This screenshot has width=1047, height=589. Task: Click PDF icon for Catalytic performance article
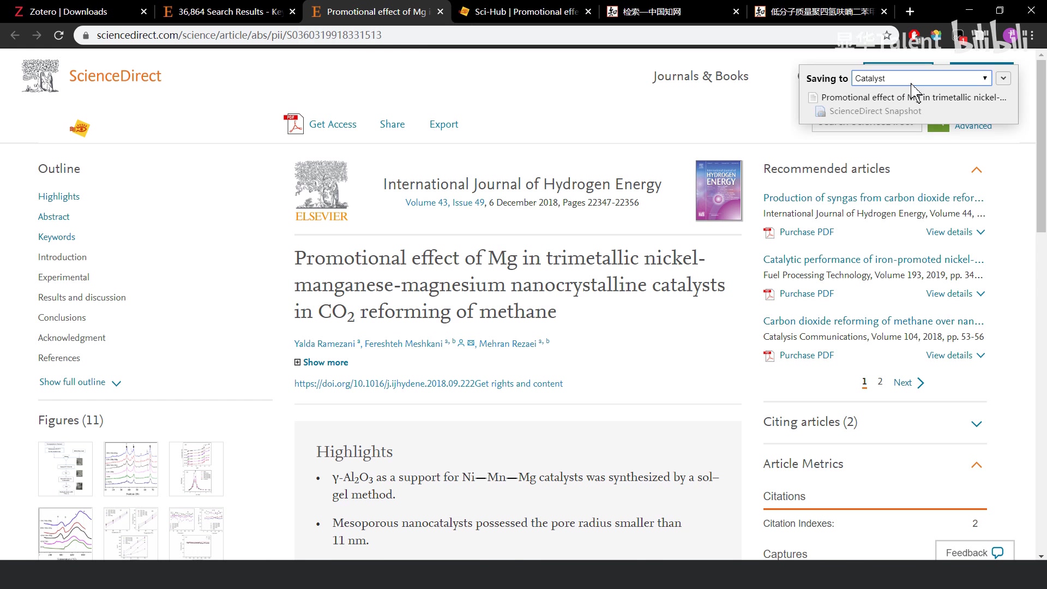pyautogui.click(x=769, y=294)
